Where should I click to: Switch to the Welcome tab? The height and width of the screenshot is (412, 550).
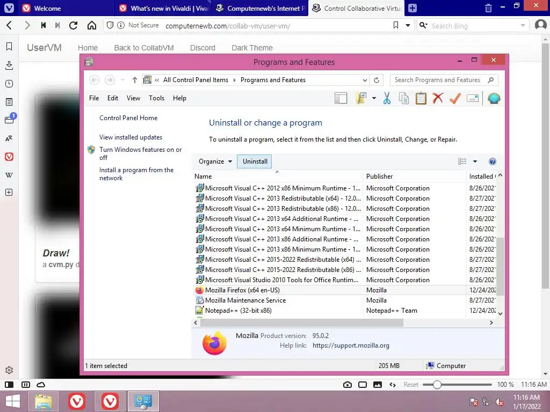(x=67, y=8)
